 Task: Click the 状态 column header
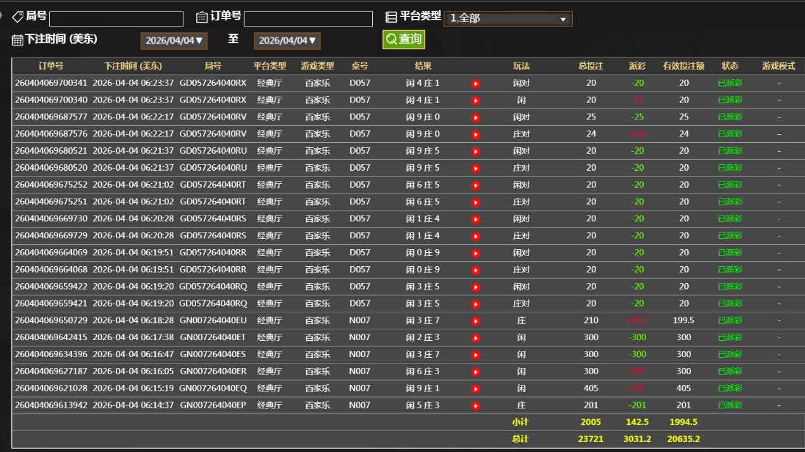730,66
